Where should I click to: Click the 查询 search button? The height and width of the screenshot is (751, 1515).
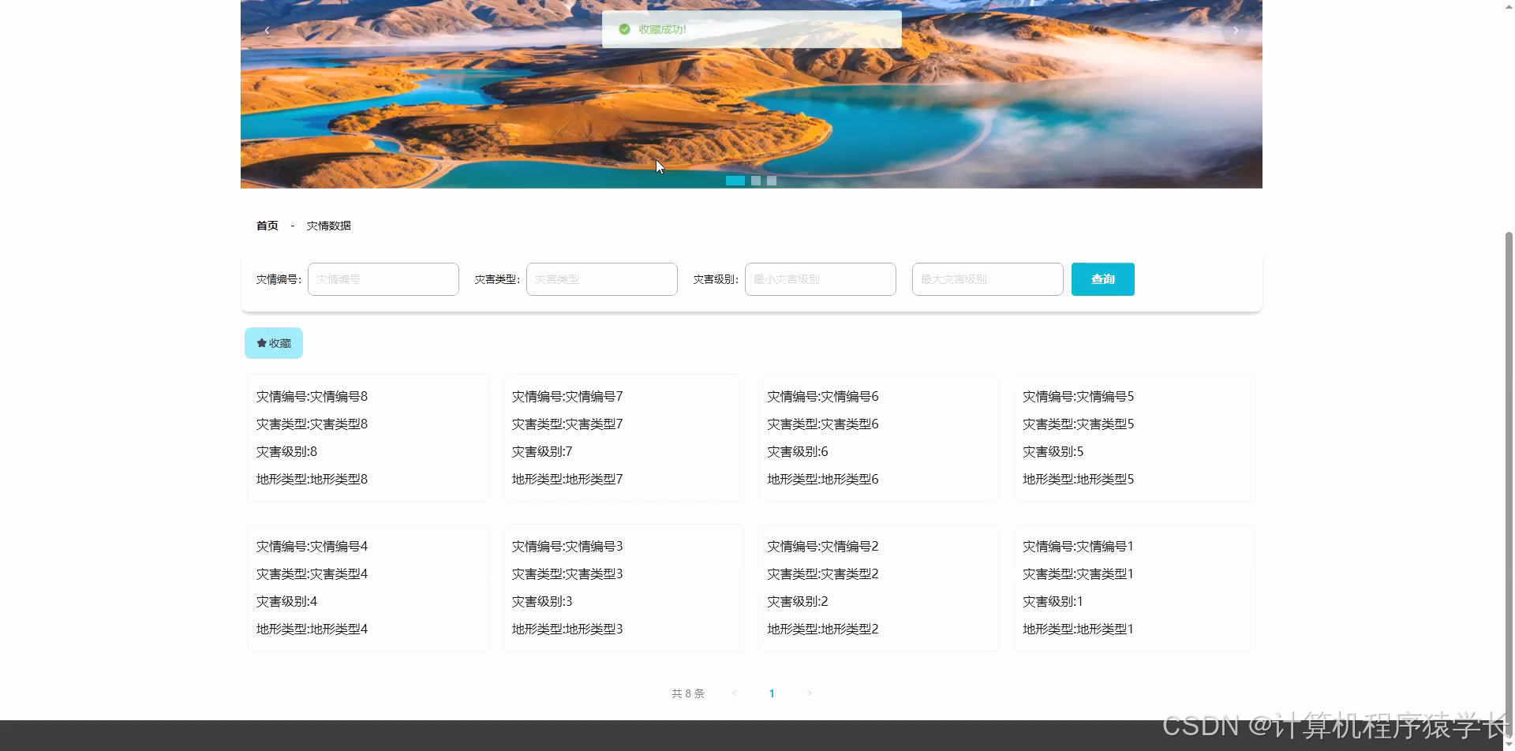[x=1103, y=279]
